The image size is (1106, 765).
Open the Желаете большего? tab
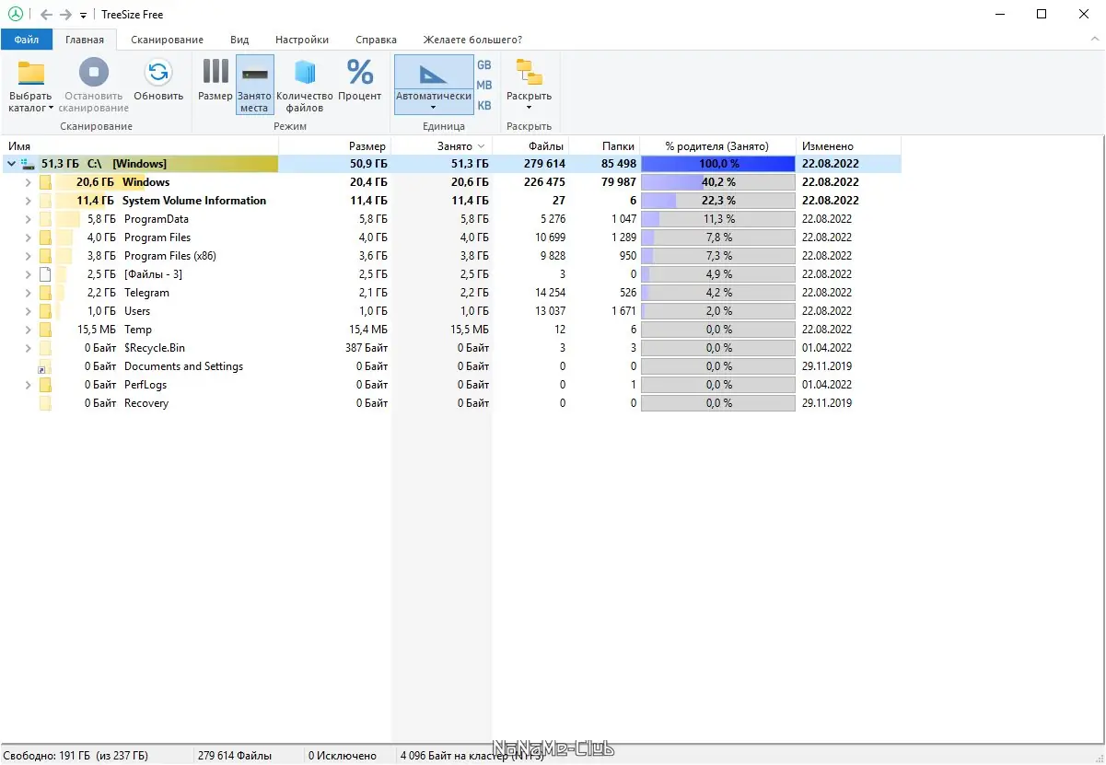tap(472, 40)
